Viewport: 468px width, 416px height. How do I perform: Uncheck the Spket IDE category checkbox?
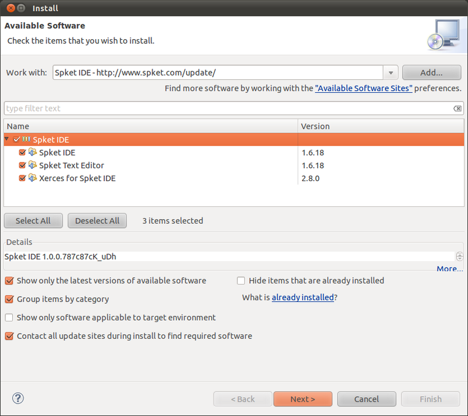[x=16, y=139]
